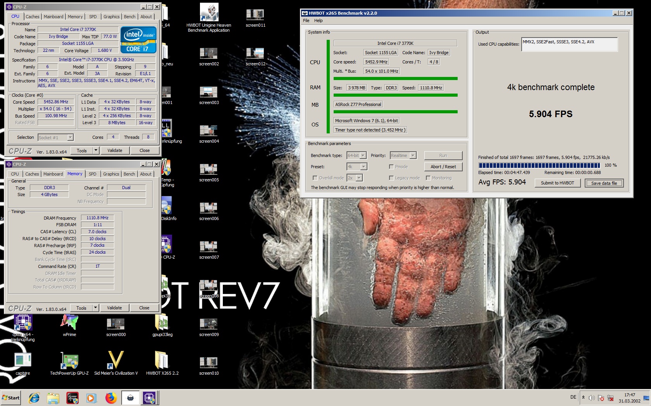Open capture desktop icon
Image resolution: width=651 pixels, height=406 pixels.
pos(23,363)
